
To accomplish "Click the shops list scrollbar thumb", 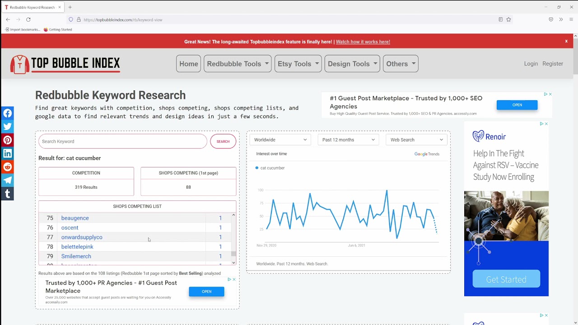I will click(x=233, y=254).
